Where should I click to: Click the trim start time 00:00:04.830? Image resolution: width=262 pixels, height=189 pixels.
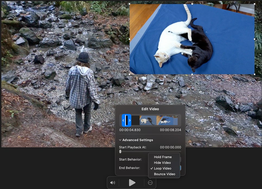pyautogui.click(x=130, y=130)
